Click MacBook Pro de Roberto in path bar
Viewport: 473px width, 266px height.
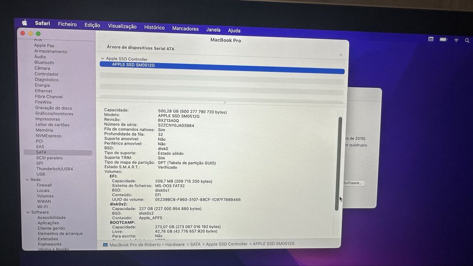click(x=135, y=245)
